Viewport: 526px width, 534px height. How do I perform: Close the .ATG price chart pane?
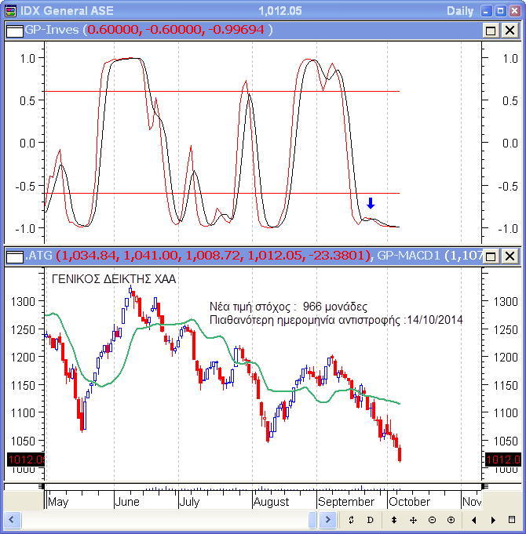[510, 256]
